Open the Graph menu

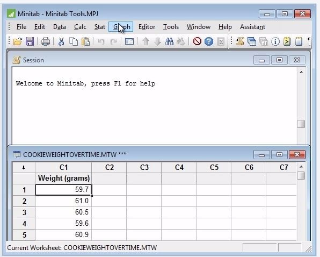[121, 27]
